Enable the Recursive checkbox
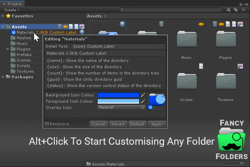 pyautogui.click(x=47, y=124)
